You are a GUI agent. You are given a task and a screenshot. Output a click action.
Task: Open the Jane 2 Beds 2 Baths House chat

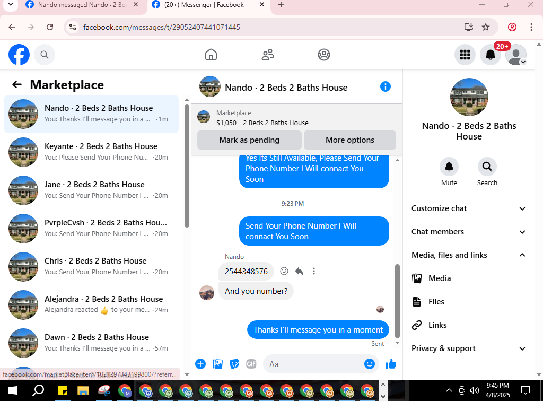point(91,190)
